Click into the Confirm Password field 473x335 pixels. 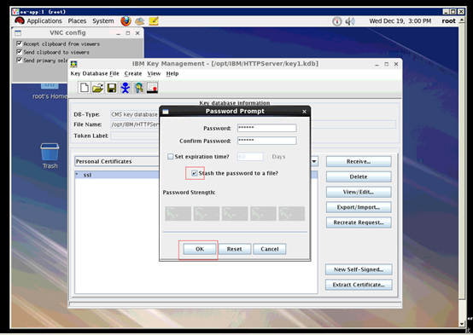[267, 141]
